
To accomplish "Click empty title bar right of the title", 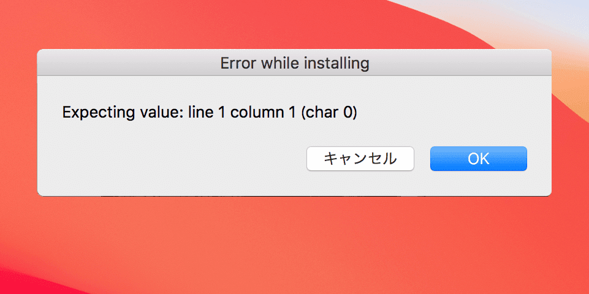I will click(x=460, y=62).
